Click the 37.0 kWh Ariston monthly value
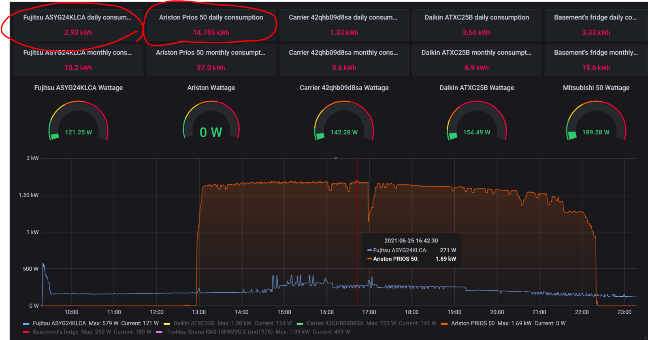 pyautogui.click(x=211, y=68)
